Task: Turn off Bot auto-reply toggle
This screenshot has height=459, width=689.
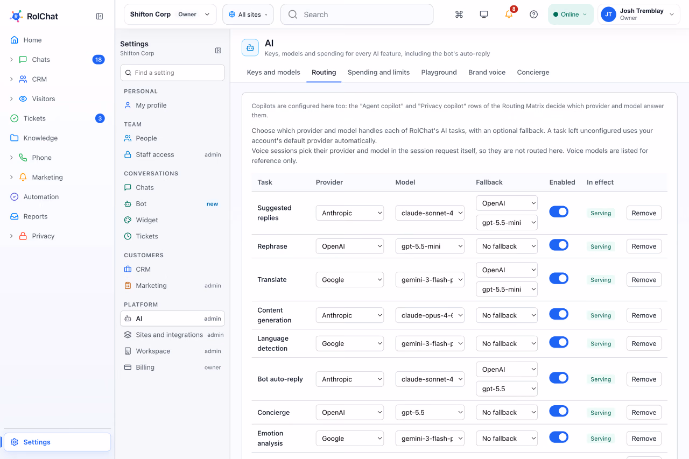Action: (x=559, y=378)
